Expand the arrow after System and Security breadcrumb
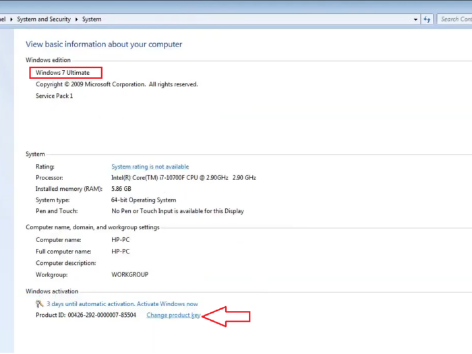Image resolution: width=472 pixels, height=354 pixels. click(76, 20)
